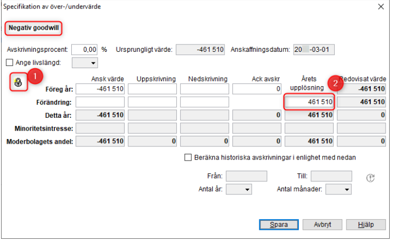
Task: Click the Detta år Uppskrivning cell
Action: pos(153,115)
